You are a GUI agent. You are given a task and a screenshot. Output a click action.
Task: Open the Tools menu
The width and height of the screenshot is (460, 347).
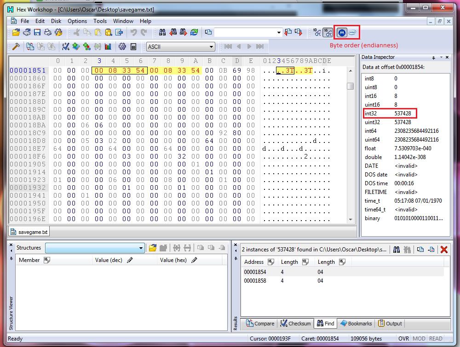(x=100, y=21)
